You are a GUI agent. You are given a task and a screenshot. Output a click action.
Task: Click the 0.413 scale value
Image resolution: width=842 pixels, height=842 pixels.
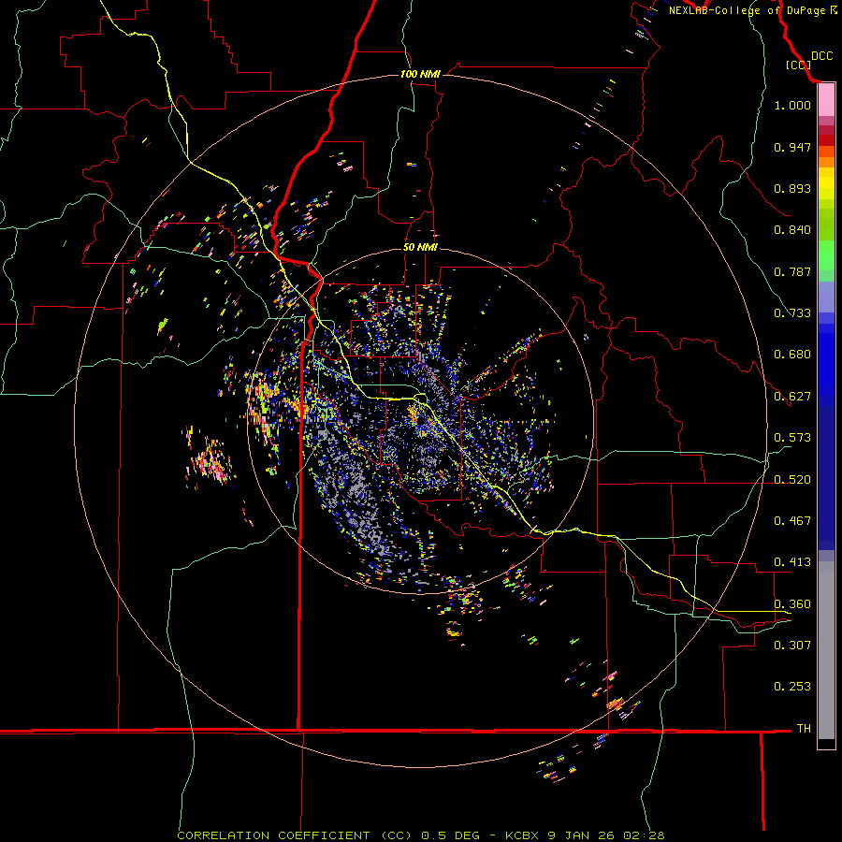(x=792, y=562)
